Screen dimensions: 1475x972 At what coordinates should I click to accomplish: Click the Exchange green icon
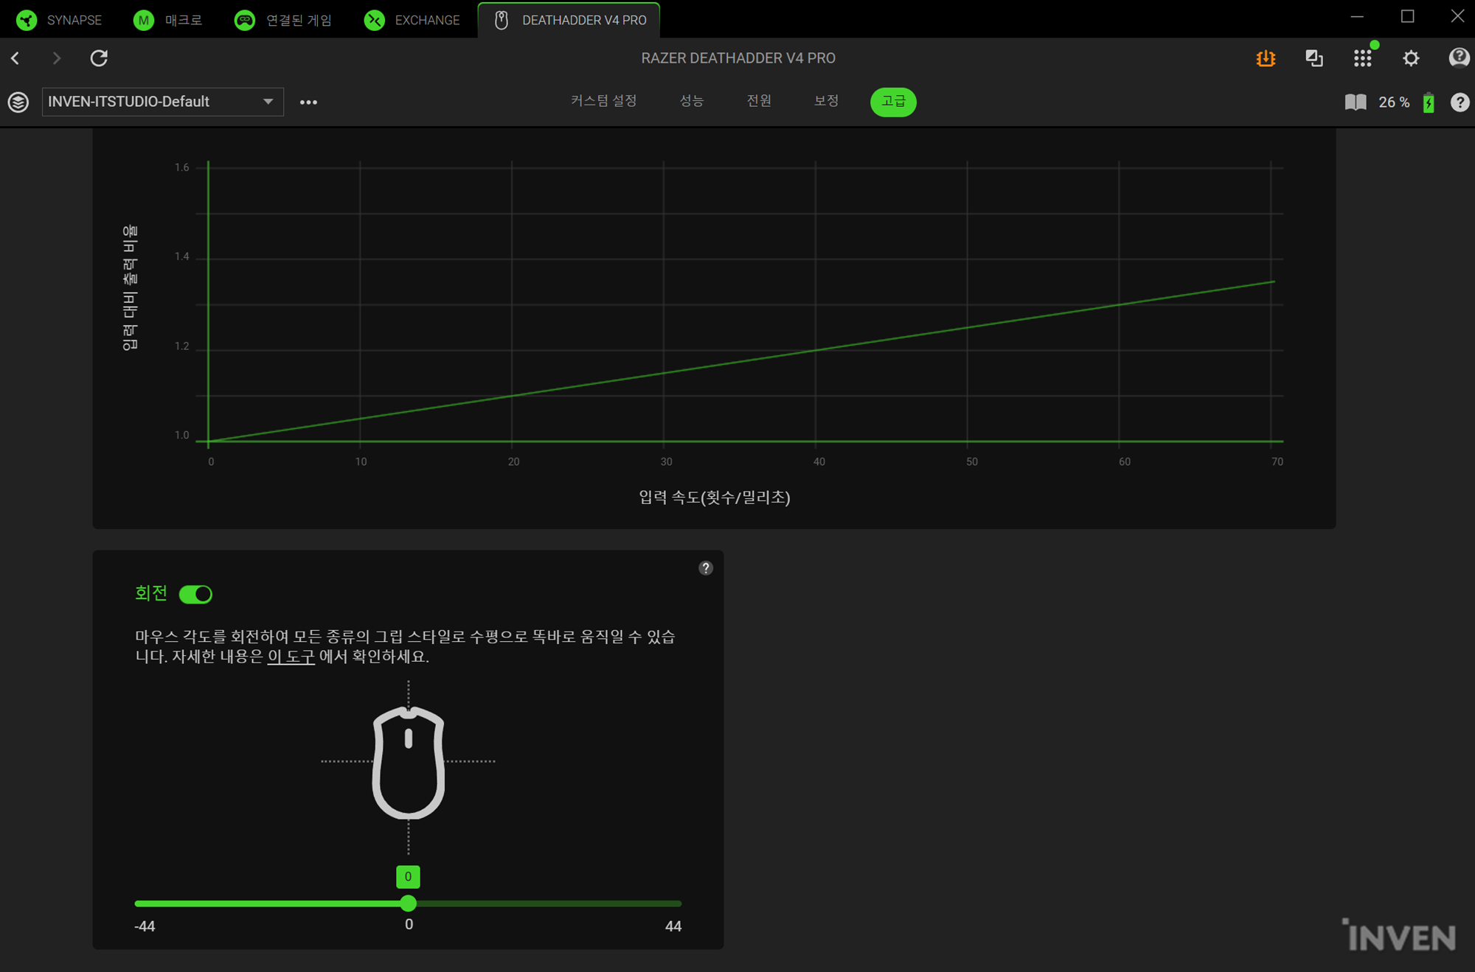tap(375, 20)
